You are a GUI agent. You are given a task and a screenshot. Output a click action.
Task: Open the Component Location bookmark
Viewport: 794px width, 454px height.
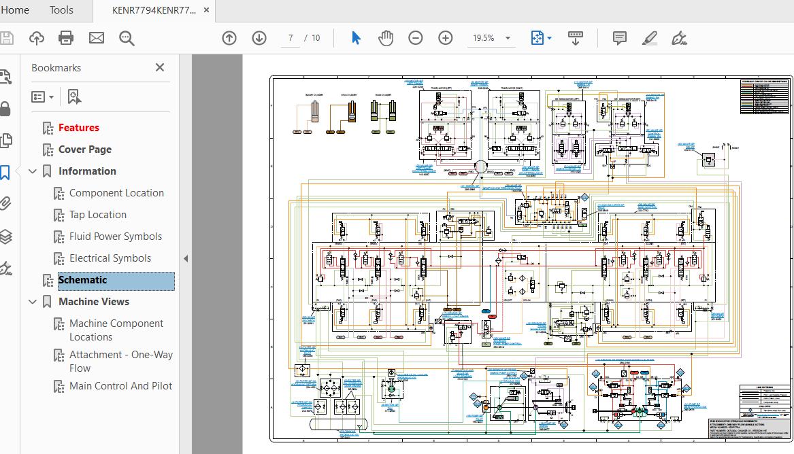click(x=116, y=192)
